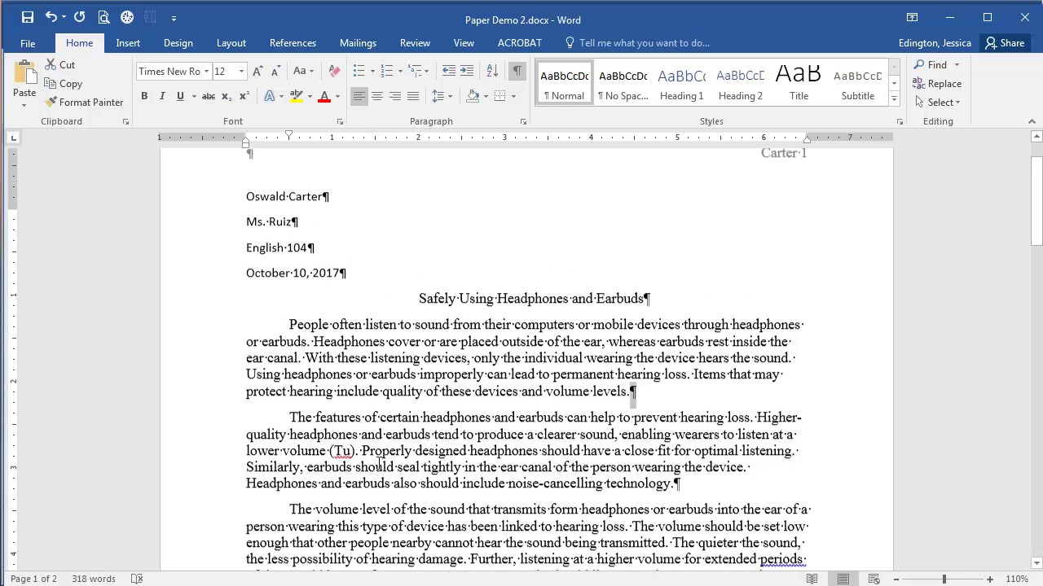Image resolution: width=1043 pixels, height=586 pixels.
Task: Open the font name dropdown
Action: tap(206, 72)
